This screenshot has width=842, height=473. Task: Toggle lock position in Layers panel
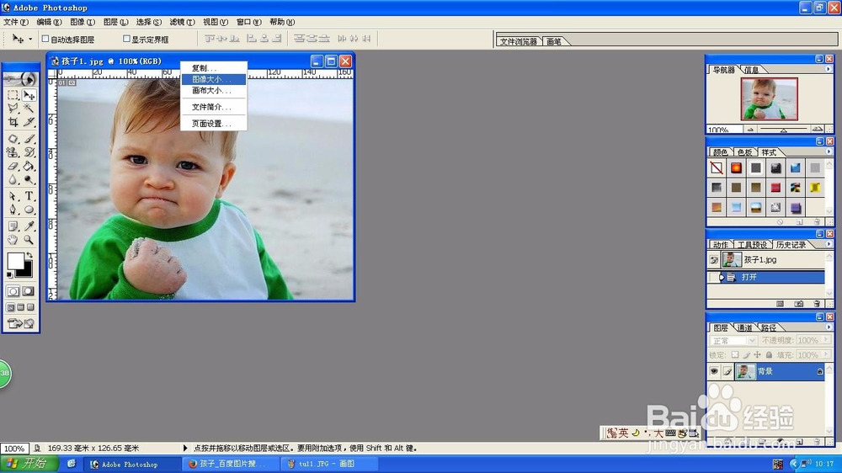pos(757,355)
